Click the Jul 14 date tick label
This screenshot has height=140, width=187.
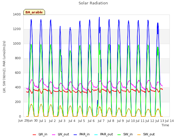point(169,121)
